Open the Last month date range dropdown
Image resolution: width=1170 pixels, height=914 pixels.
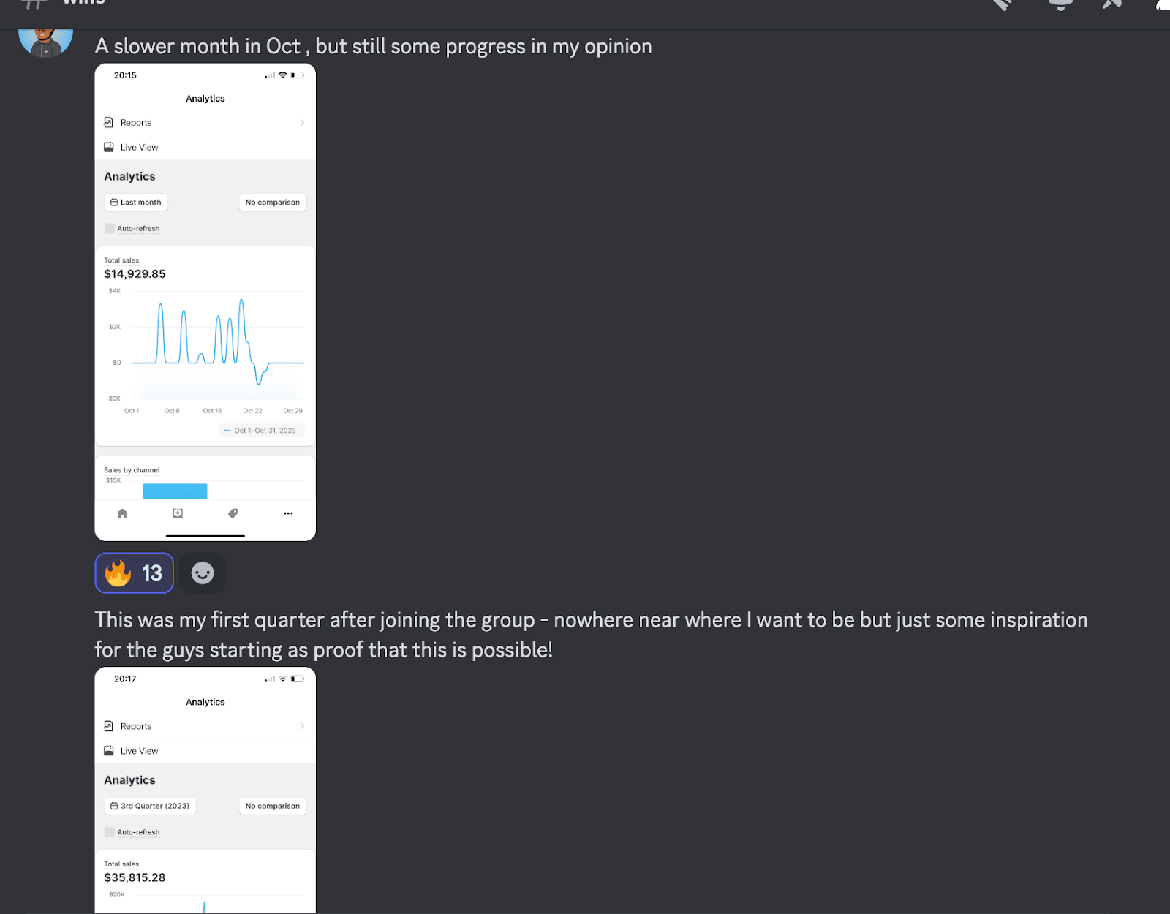136,203
